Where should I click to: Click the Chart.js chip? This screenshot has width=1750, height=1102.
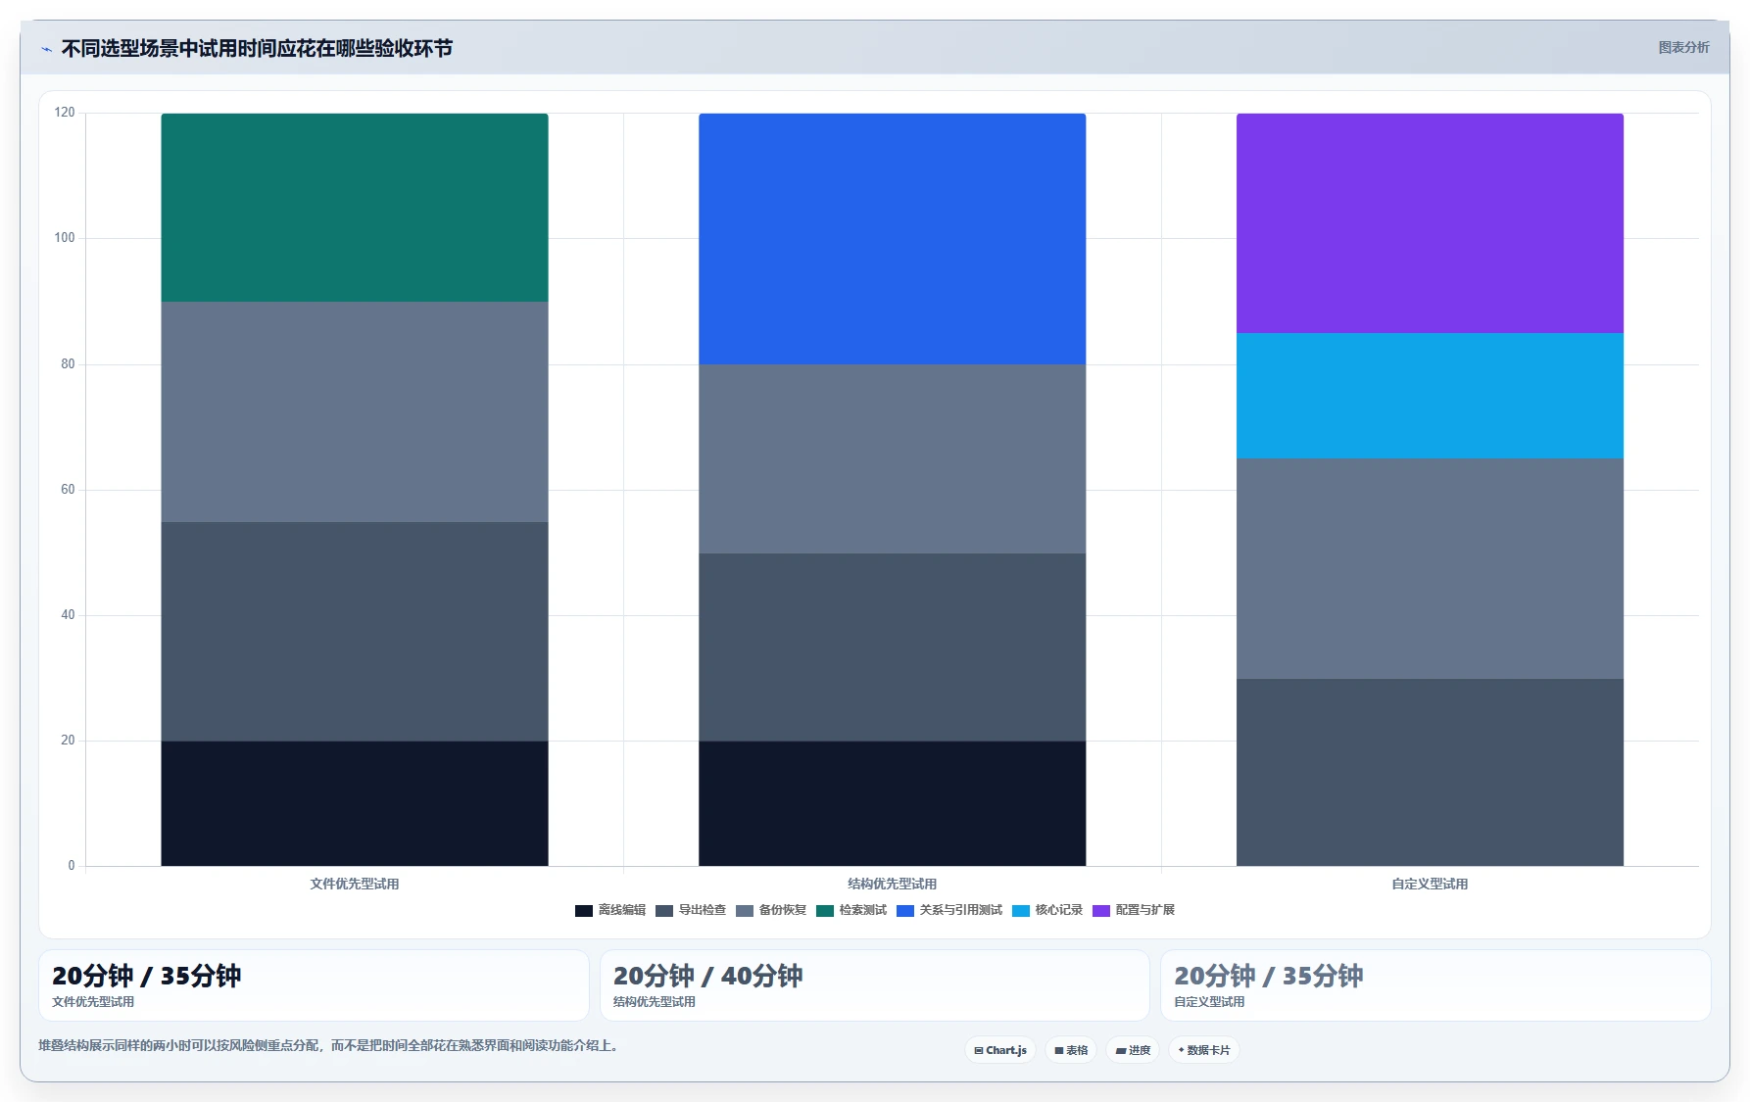coord(1000,1050)
